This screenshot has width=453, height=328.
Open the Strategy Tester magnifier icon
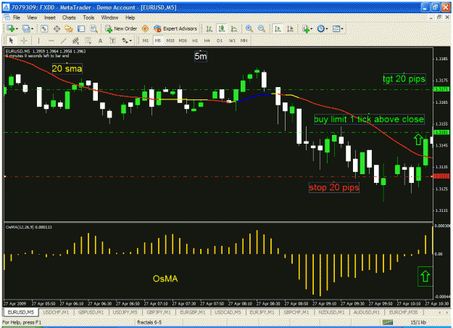coord(93,28)
